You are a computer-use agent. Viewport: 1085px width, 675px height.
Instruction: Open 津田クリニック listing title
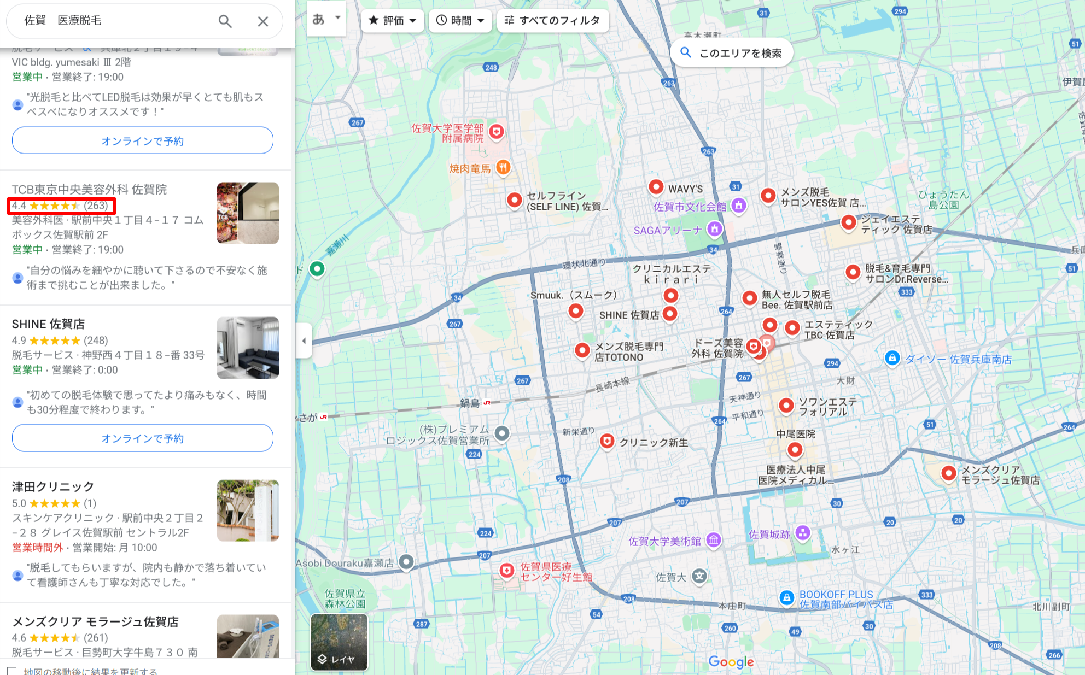(x=53, y=486)
